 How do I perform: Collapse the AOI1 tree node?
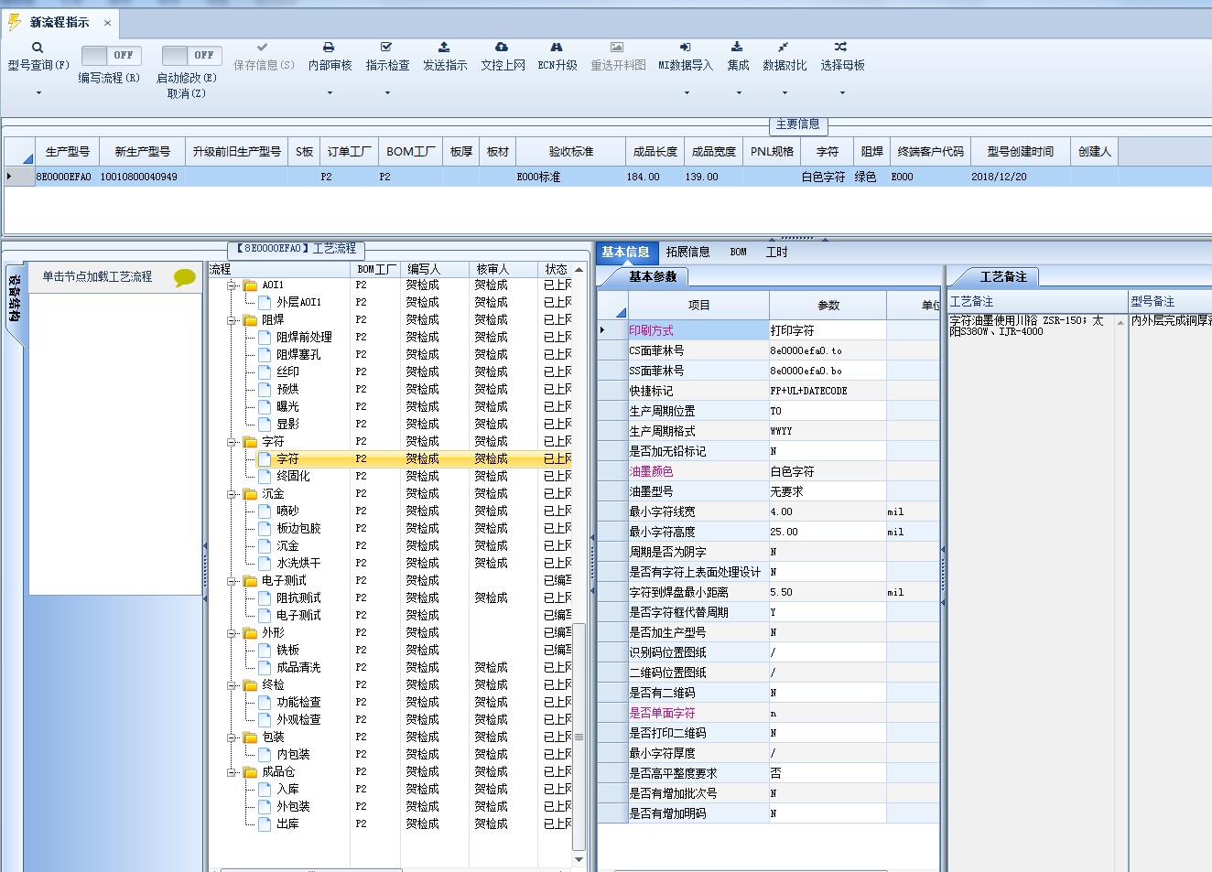[x=232, y=285]
